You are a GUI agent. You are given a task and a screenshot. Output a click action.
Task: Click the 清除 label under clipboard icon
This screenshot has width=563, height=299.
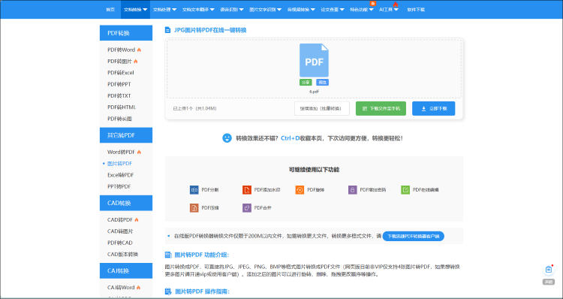[x=548, y=282]
